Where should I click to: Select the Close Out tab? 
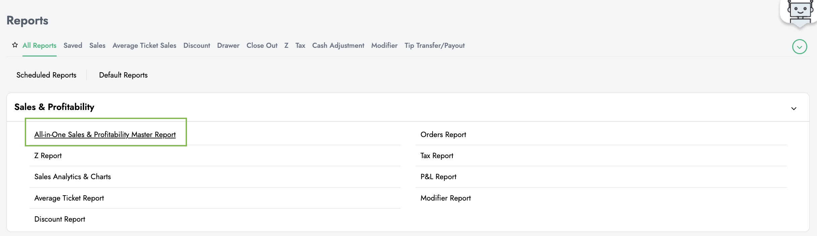(262, 45)
